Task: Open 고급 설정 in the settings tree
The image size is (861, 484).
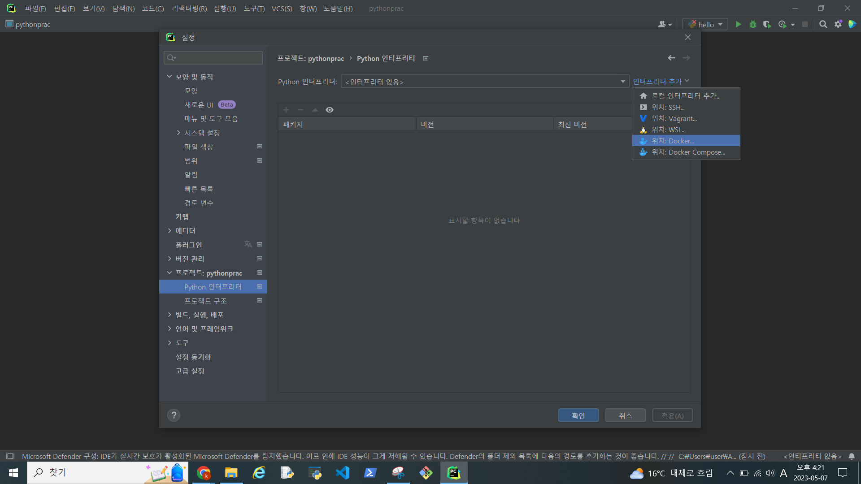Action: (213, 371)
